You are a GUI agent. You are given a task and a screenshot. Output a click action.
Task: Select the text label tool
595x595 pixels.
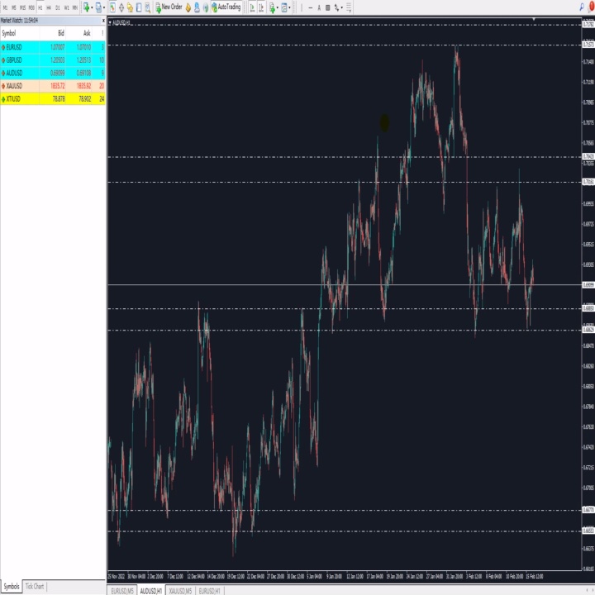coord(319,7)
